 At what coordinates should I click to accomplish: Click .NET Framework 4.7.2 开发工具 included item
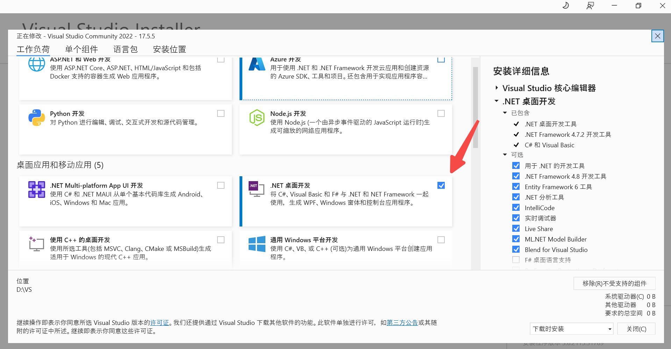tap(568, 134)
